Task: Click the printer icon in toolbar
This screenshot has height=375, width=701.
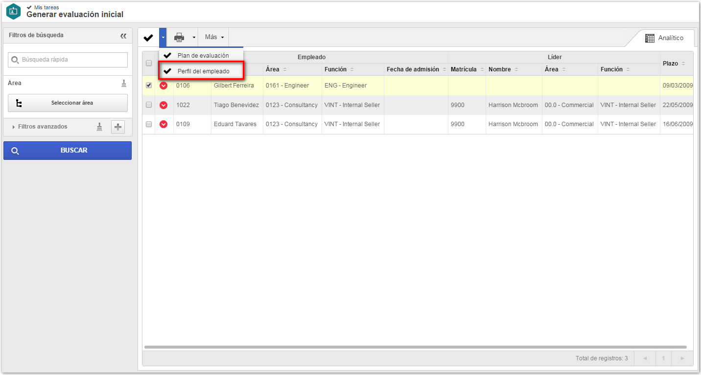Action: pyautogui.click(x=179, y=37)
